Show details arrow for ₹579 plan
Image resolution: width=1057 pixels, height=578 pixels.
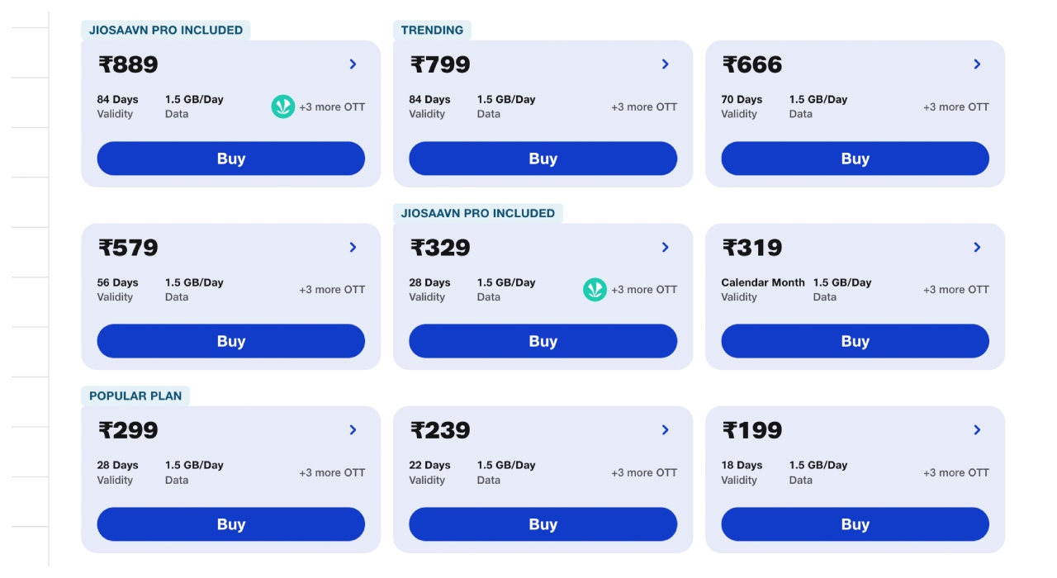coord(353,248)
